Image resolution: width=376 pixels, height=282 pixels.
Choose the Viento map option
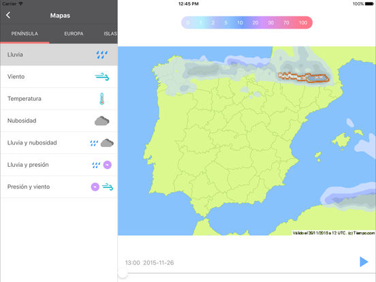(59, 77)
